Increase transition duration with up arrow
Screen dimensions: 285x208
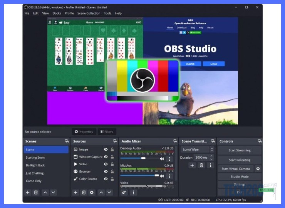[211, 156]
